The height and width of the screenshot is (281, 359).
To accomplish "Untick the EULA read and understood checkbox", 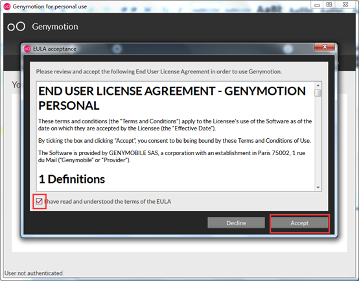I will (x=39, y=201).
